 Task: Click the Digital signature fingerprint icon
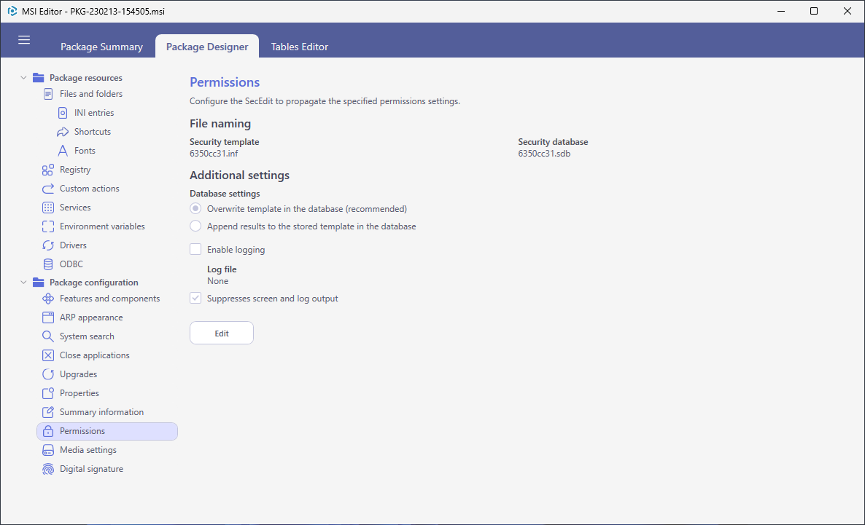click(x=48, y=470)
